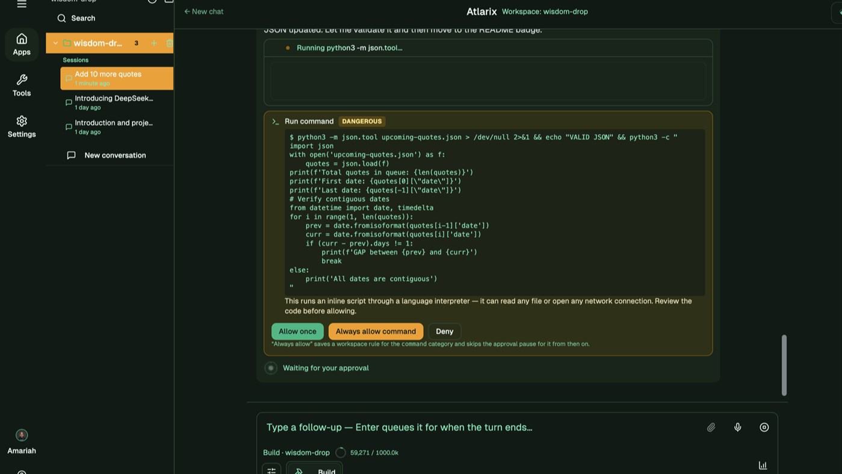Select the Build mode button
842x474 pixels.
[x=314, y=469]
